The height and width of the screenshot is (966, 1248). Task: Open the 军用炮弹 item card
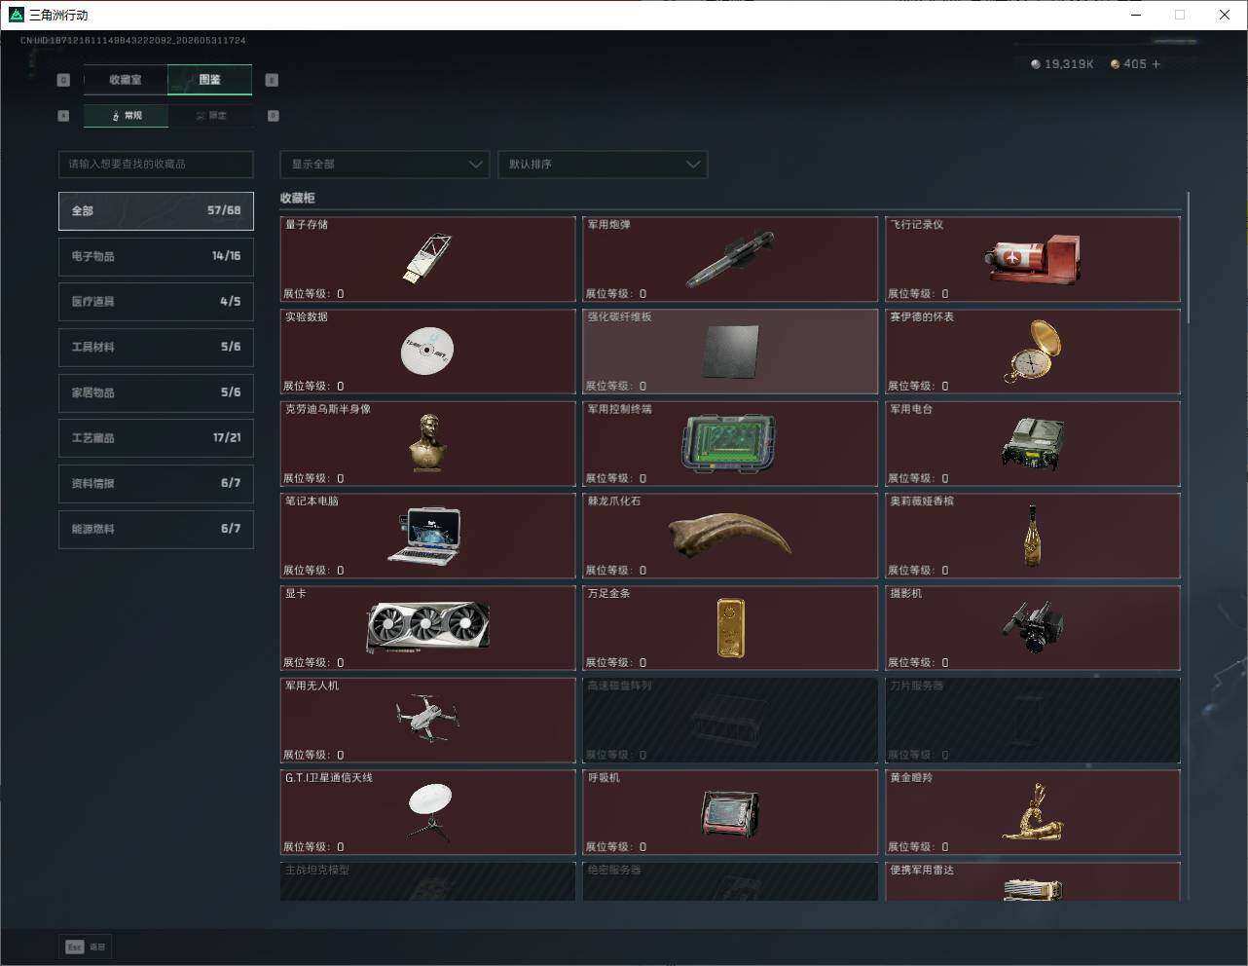730,259
